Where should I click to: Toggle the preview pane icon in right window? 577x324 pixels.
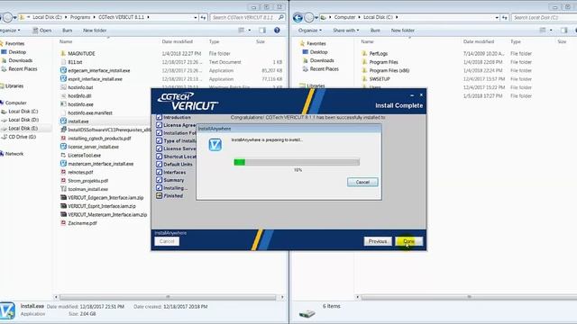564,30
